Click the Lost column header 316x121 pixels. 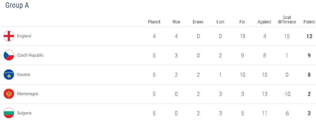[220, 22]
